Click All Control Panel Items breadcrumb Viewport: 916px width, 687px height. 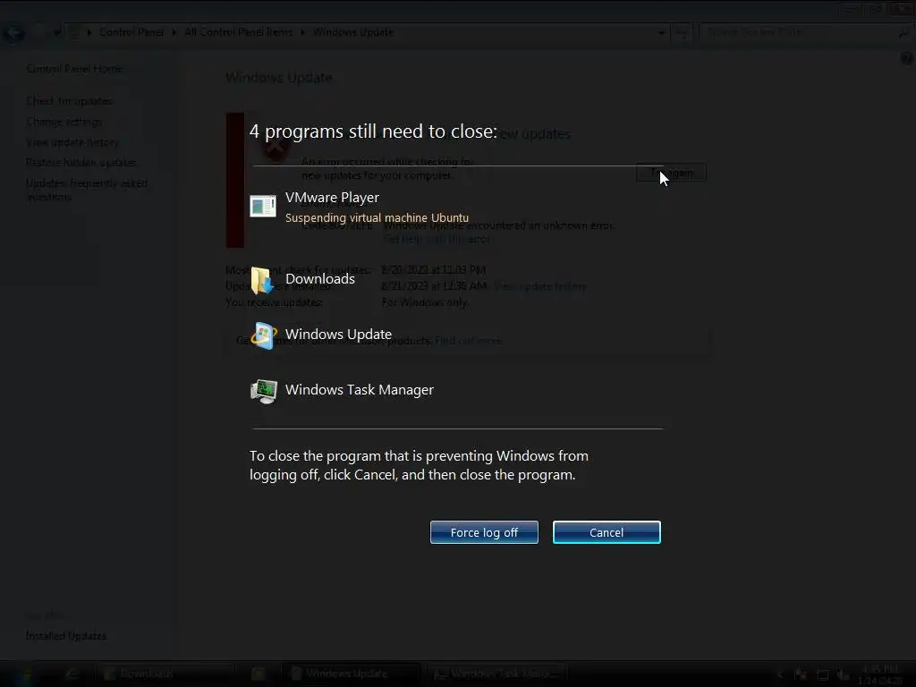(238, 32)
